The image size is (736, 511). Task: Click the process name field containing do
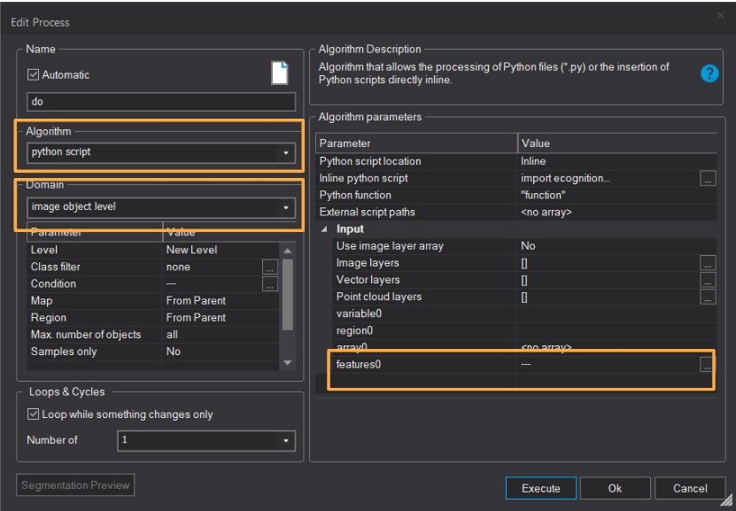tap(159, 102)
